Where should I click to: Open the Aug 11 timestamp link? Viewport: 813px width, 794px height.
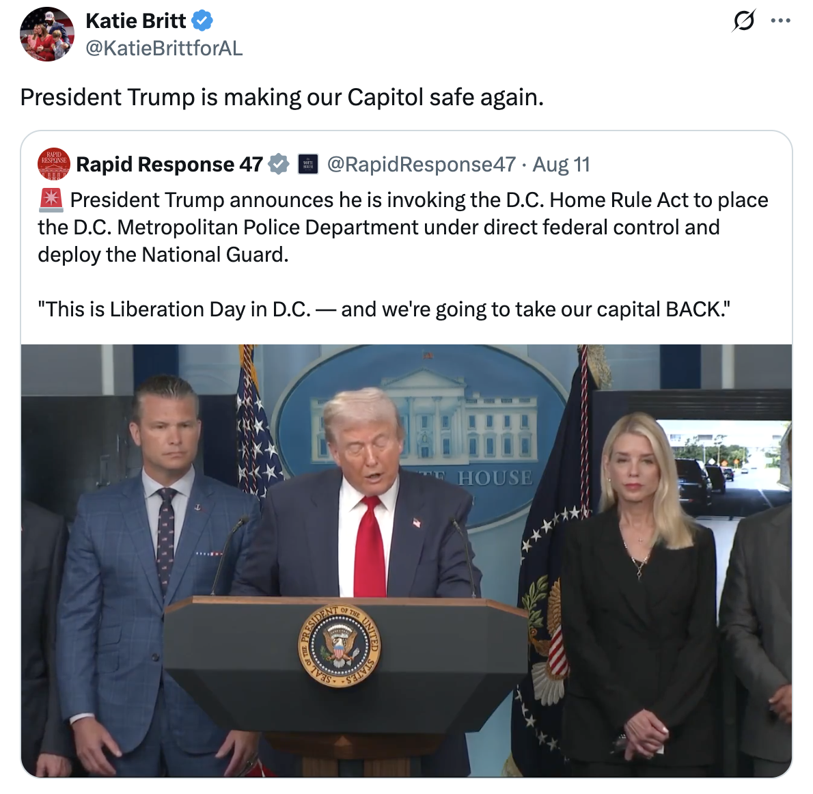(562, 165)
